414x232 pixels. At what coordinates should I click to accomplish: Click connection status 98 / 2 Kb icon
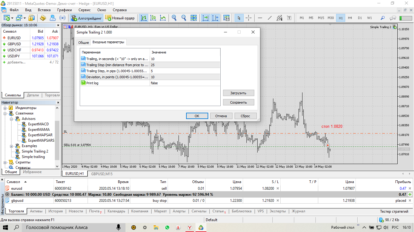[382, 220]
